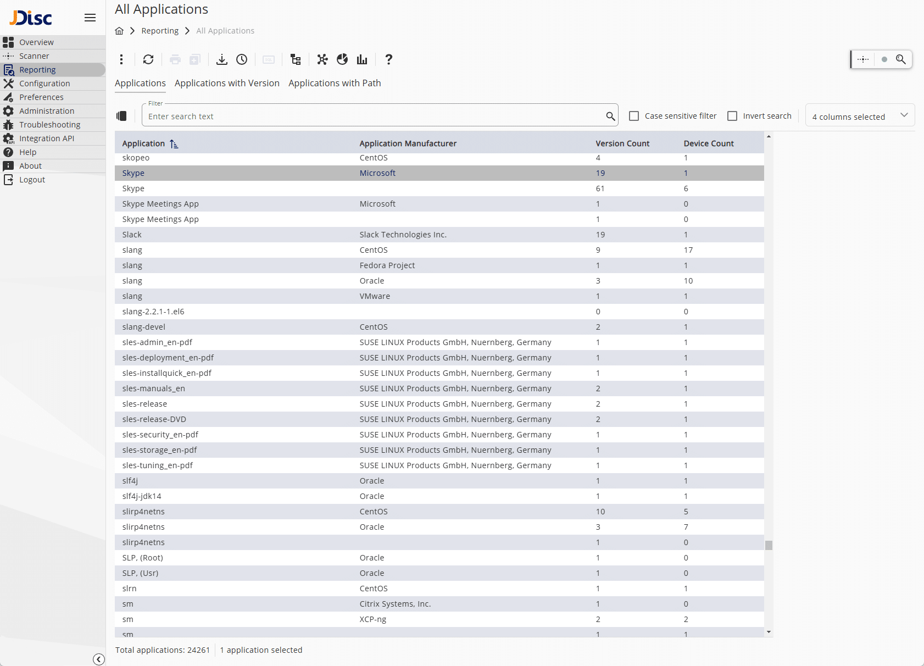Toggle the Invert search checkbox
The width and height of the screenshot is (924, 666).
[732, 116]
